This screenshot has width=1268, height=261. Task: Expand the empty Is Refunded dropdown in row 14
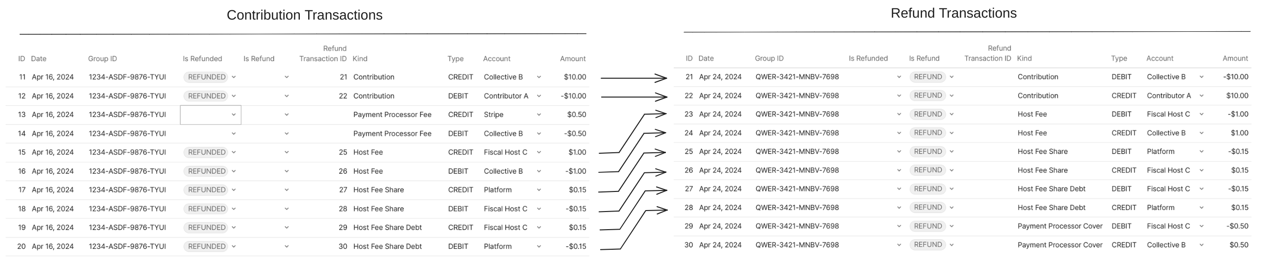click(234, 133)
